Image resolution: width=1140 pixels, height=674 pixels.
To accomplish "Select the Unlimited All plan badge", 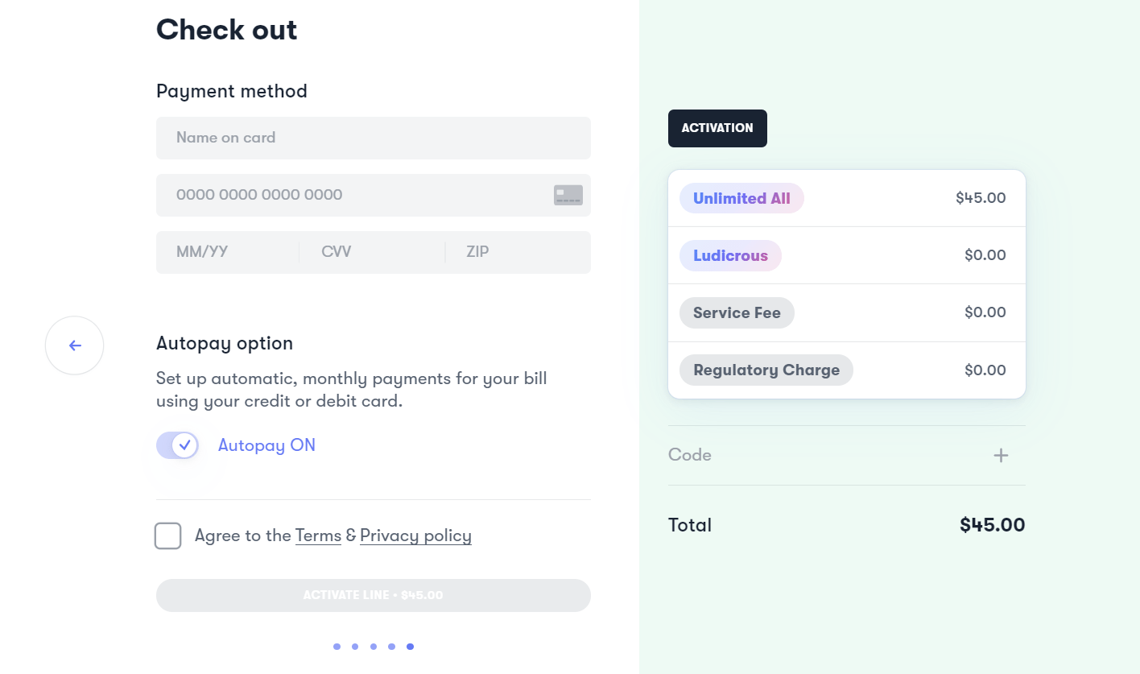I will pos(741,198).
